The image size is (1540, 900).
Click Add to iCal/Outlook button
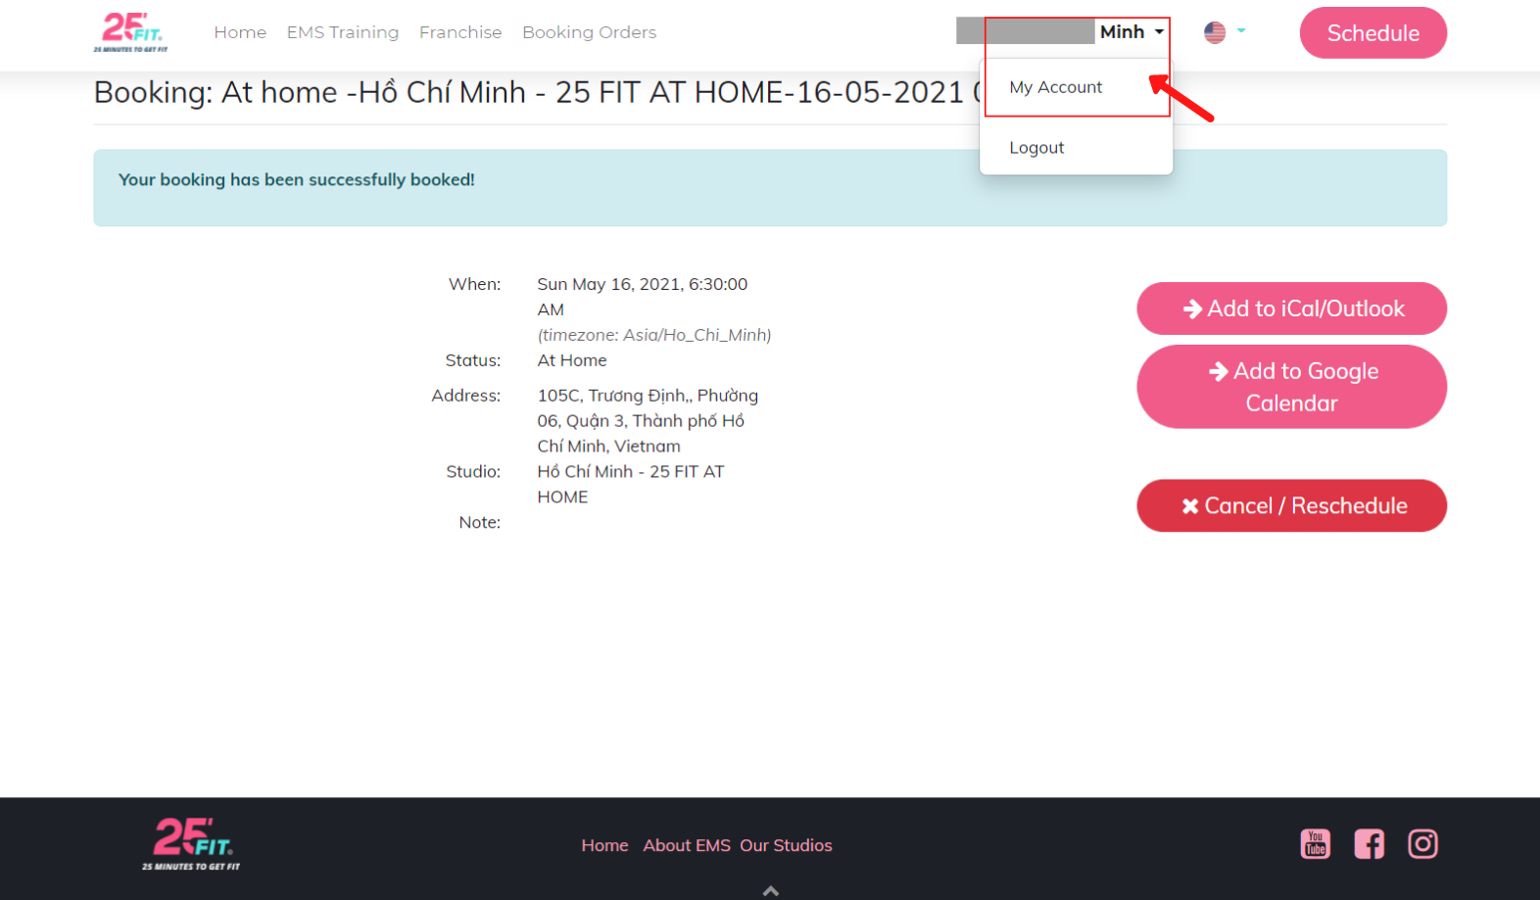[x=1291, y=308]
